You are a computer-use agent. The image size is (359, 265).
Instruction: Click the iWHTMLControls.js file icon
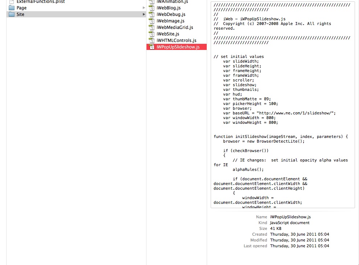click(152, 40)
